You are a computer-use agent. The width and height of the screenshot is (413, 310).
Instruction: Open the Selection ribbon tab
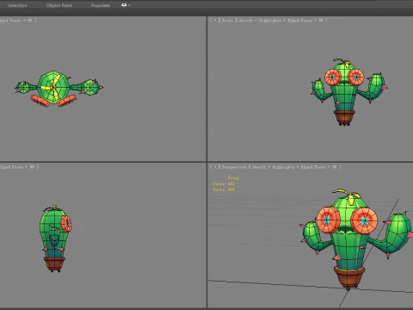[17, 5]
